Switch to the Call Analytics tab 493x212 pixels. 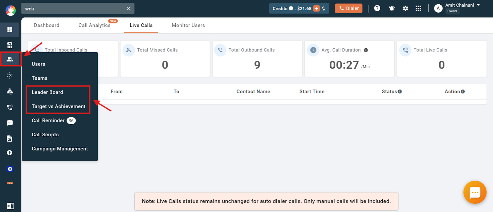tap(94, 25)
